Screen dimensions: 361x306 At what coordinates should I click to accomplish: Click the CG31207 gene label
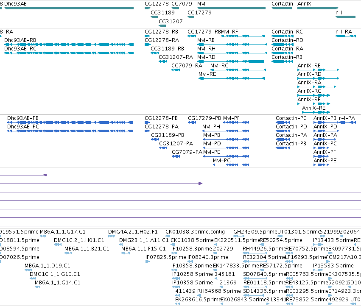click(x=171, y=21)
